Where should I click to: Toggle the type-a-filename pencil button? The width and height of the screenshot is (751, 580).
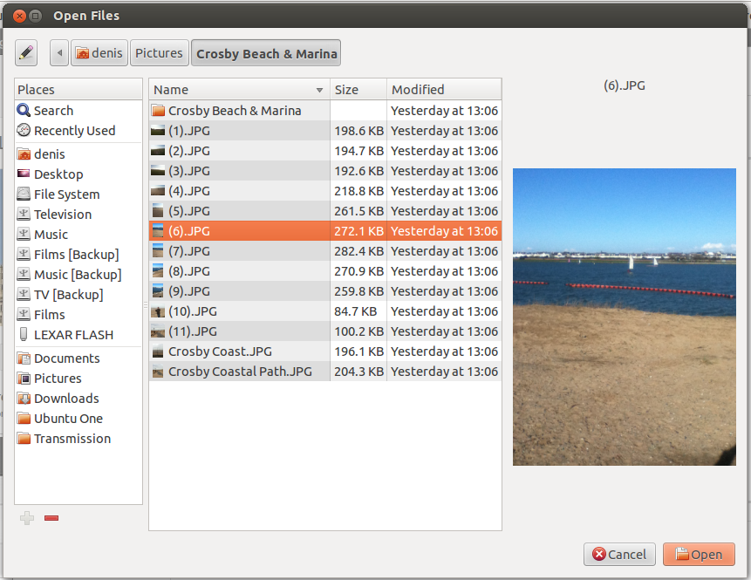click(x=26, y=52)
